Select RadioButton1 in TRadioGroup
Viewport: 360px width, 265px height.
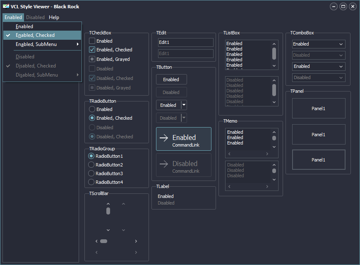(91, 156)
